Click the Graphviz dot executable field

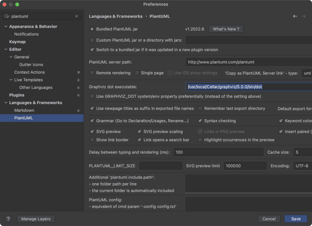pos(249,87)
